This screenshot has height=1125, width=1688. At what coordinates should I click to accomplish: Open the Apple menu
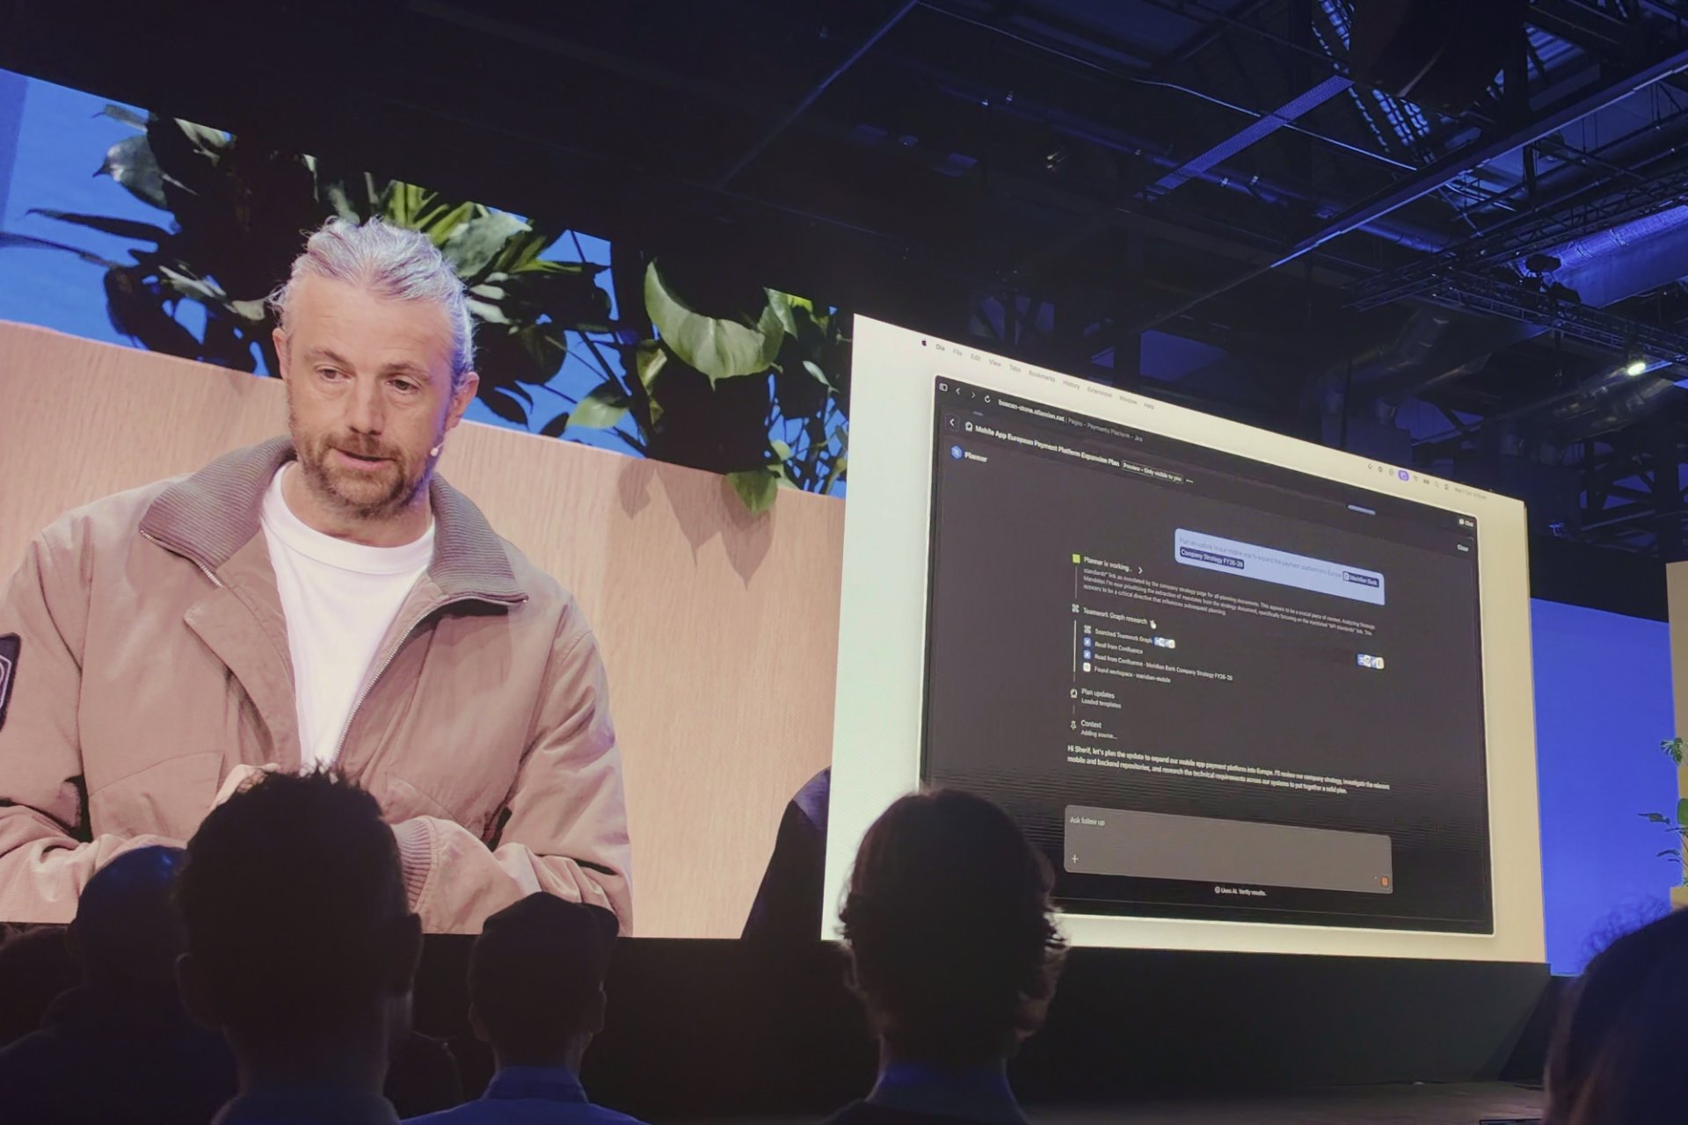click(923, 345)
